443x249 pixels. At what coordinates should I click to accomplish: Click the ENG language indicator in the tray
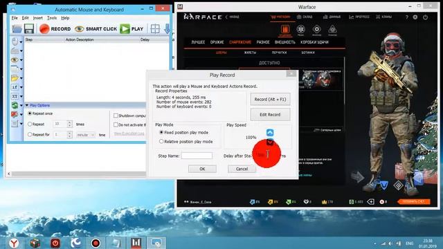pos(409,243)
